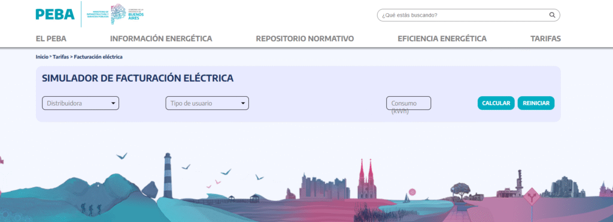The height and width of the screenshot is (222, 613).
Task: Focus the '¿Qué estás buscando?' search field
Action: (x=468, y=15)
